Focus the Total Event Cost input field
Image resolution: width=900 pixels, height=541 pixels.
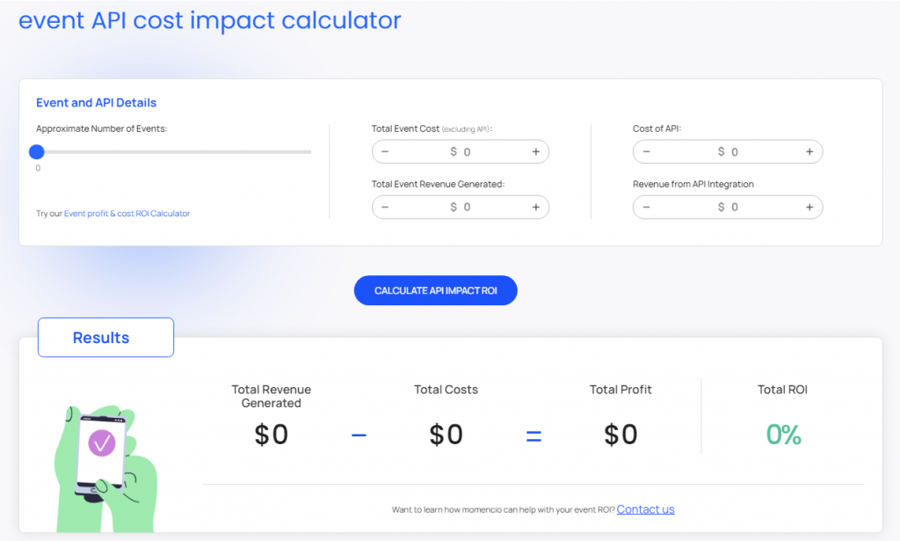pos(461,152)
